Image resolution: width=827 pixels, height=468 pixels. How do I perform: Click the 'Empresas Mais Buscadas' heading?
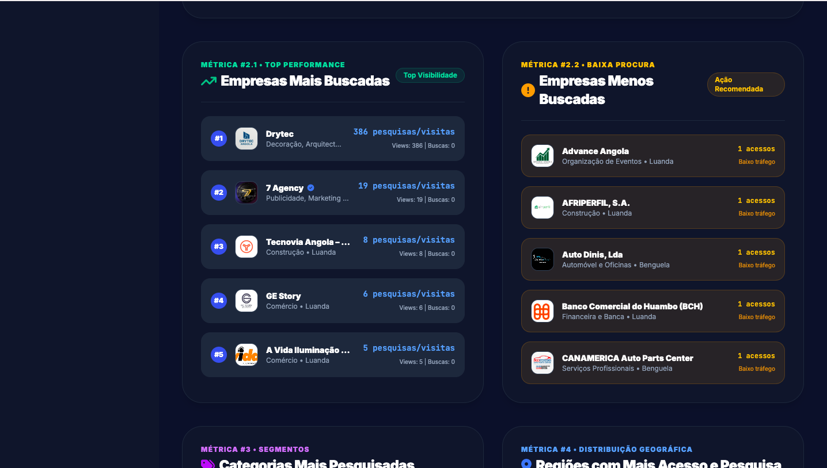(x=305, y=81)
